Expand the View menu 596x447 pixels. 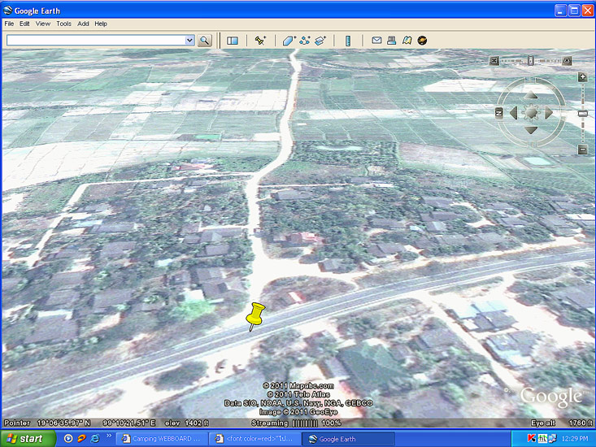click(x=43, y=24)
